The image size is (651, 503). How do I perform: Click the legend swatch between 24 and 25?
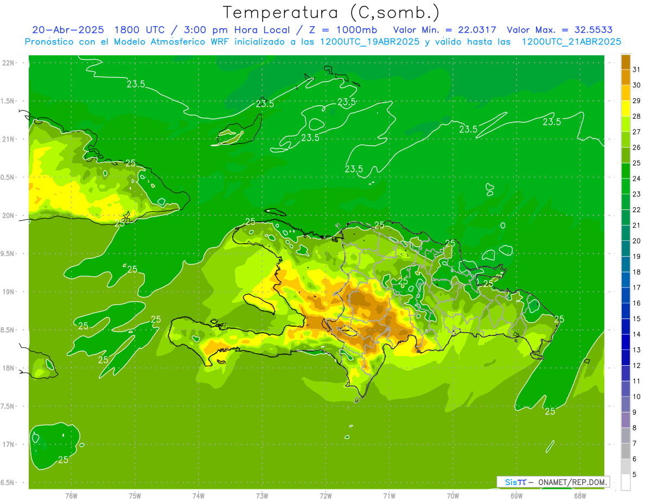coord(626,171)
